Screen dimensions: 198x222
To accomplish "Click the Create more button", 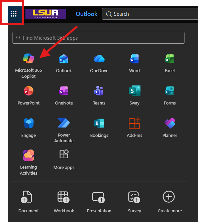I will [170, 202].
